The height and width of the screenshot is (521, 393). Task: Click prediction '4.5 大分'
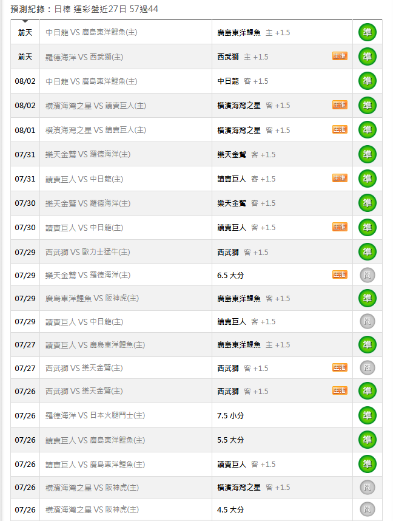pyautogui.click(x=230, y=509)
